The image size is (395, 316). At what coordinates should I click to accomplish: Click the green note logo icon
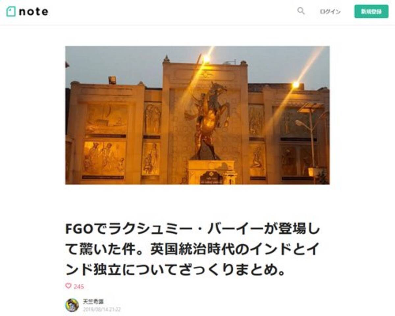pyautogui.click(x=11, y=12)
